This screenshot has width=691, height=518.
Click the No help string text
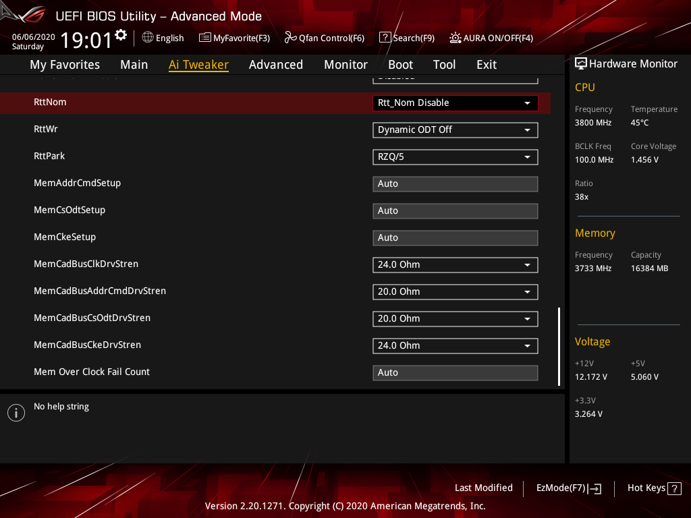(x=61, y=407)
